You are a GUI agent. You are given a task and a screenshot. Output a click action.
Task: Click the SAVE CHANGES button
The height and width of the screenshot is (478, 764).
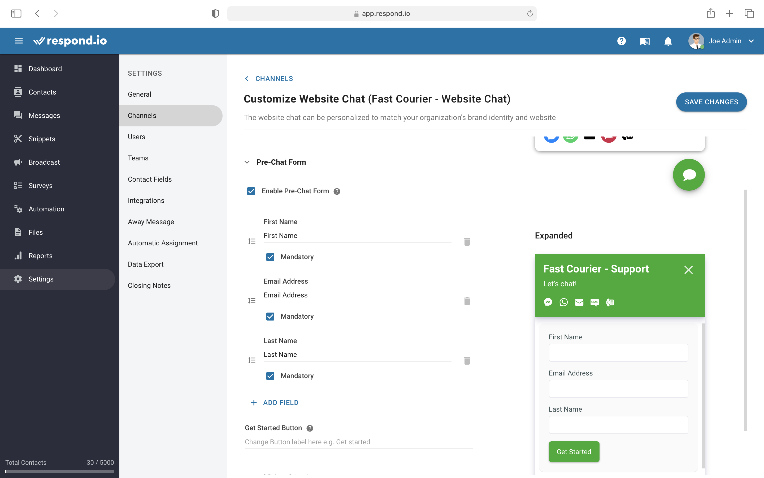click(711, 102)
